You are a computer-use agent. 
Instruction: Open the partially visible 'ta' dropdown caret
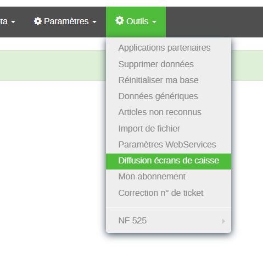13,22
